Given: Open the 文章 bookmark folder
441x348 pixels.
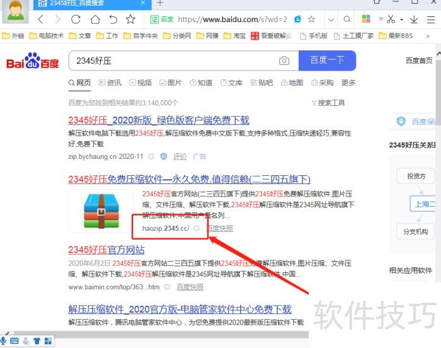Looking at the screenshot, I should coord(80,36).
